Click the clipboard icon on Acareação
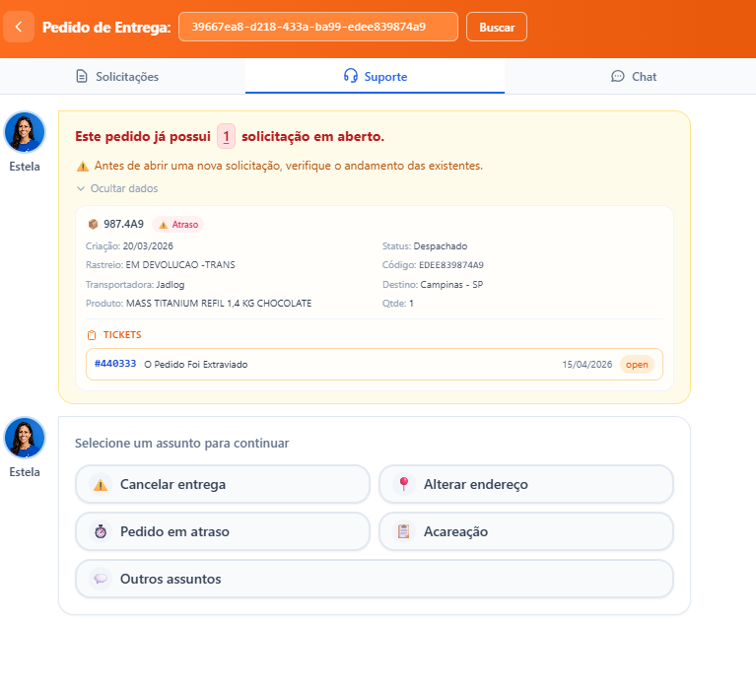This screenshot has height=693, width=756. [x=403, y=532]
